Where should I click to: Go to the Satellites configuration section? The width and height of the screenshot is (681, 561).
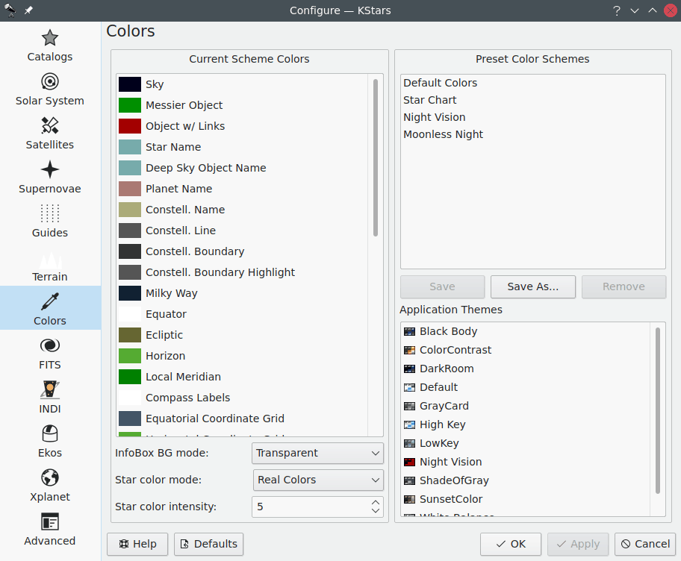coord(50,133)
